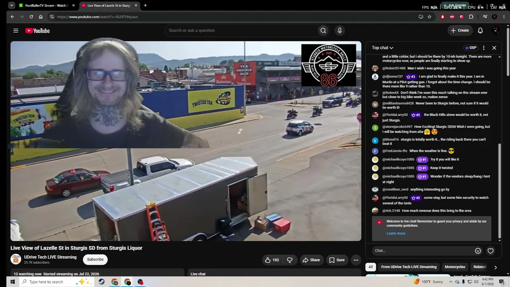
Task: Open the browser extensions puzzle menu
Action: (471, 17)
